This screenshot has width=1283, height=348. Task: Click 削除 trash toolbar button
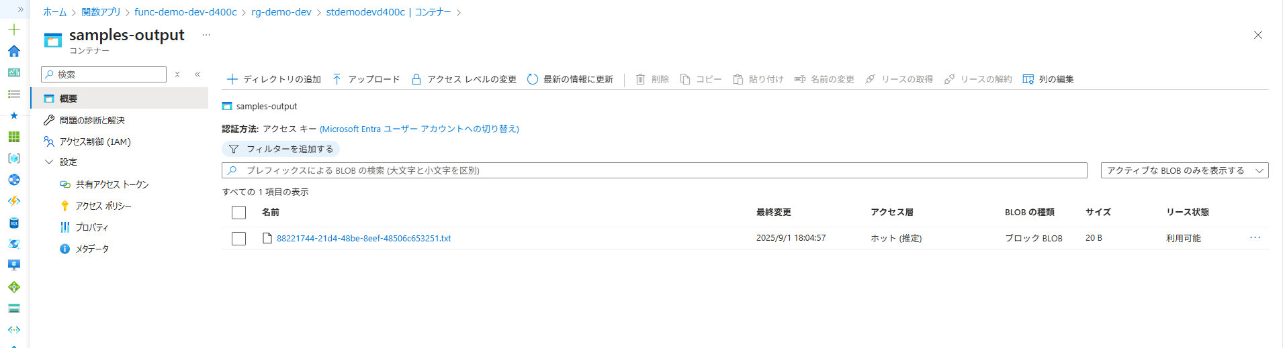coord(652,79)
